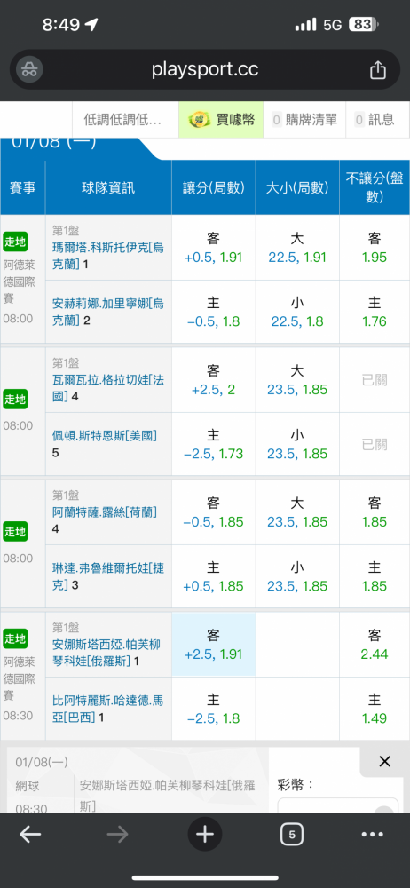Image resolution: width=410 pixels, height=888 pixels.
Task: Tap the playsport.cc address field
Action: (205, 69)
